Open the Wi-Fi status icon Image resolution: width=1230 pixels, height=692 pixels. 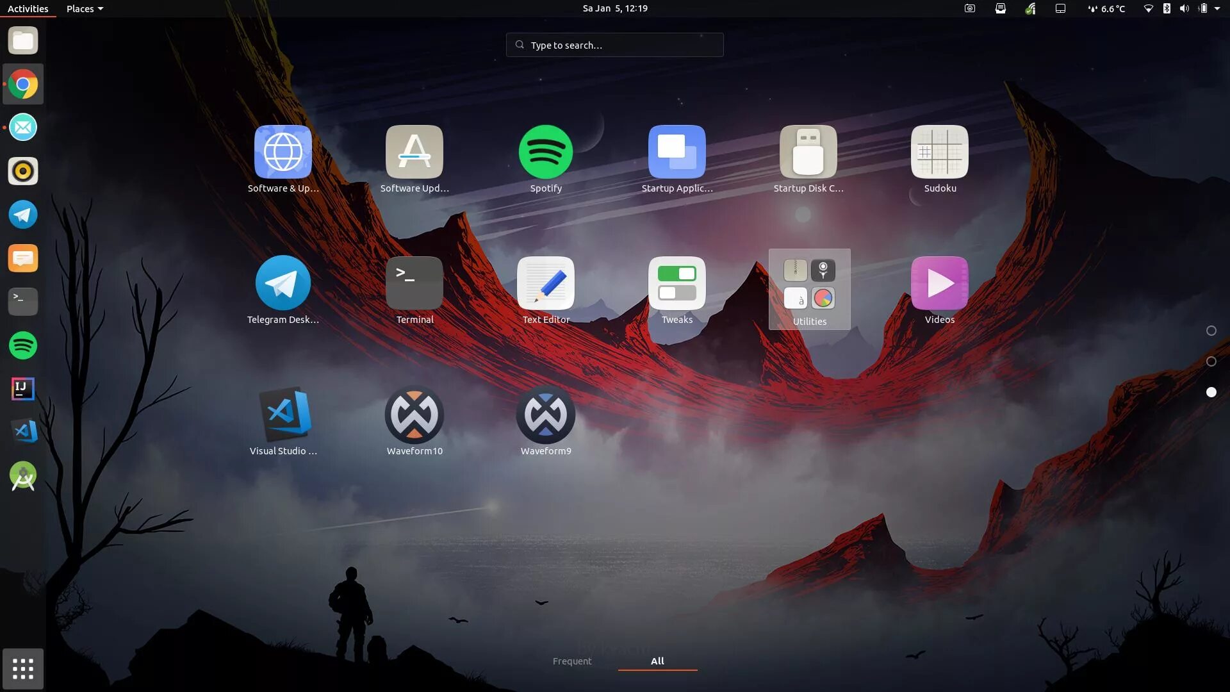1149,8
